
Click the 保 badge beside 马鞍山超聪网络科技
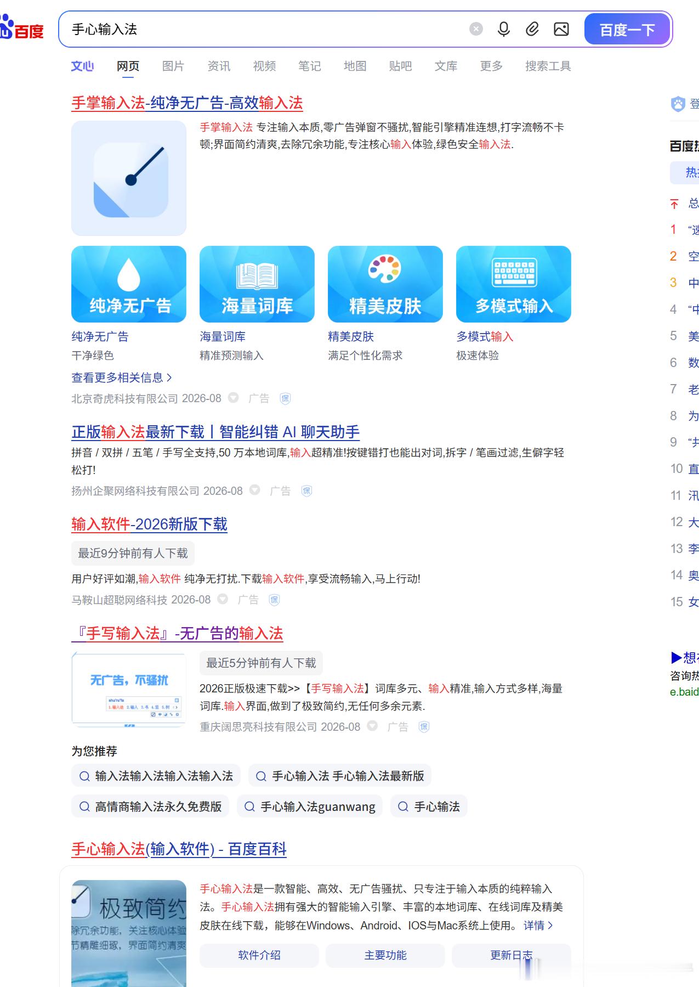pos(274,600)
